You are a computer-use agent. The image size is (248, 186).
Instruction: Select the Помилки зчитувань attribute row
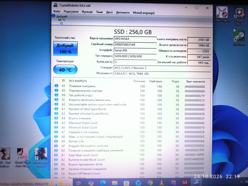[x=130, y=86]
